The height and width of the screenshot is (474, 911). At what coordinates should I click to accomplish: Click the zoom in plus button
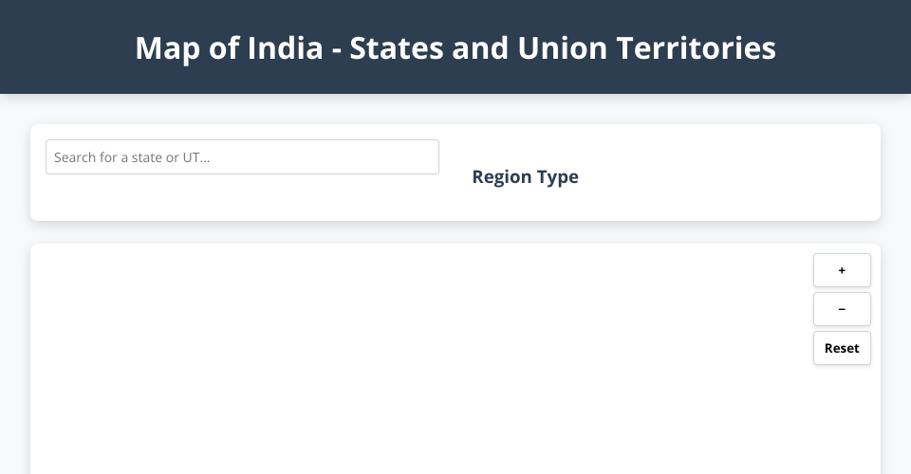click(842, 270)
